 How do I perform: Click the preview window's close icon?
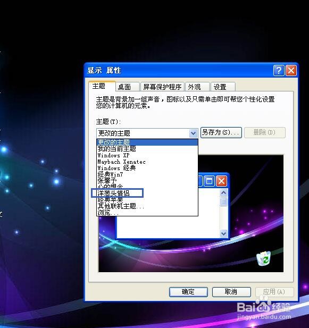click(x=222, y=181)
